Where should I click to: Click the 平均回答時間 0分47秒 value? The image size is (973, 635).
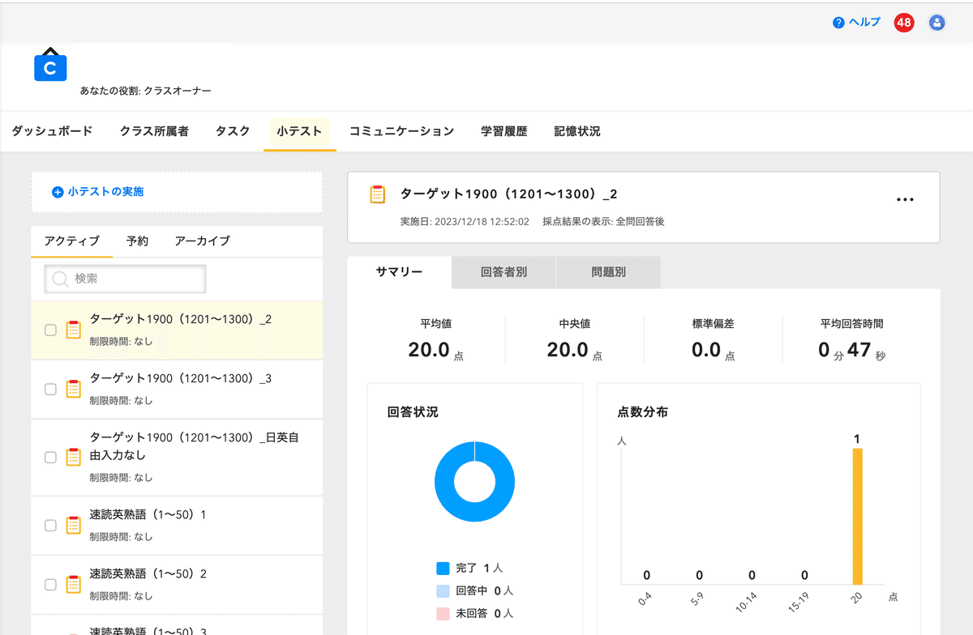[852, 351]
